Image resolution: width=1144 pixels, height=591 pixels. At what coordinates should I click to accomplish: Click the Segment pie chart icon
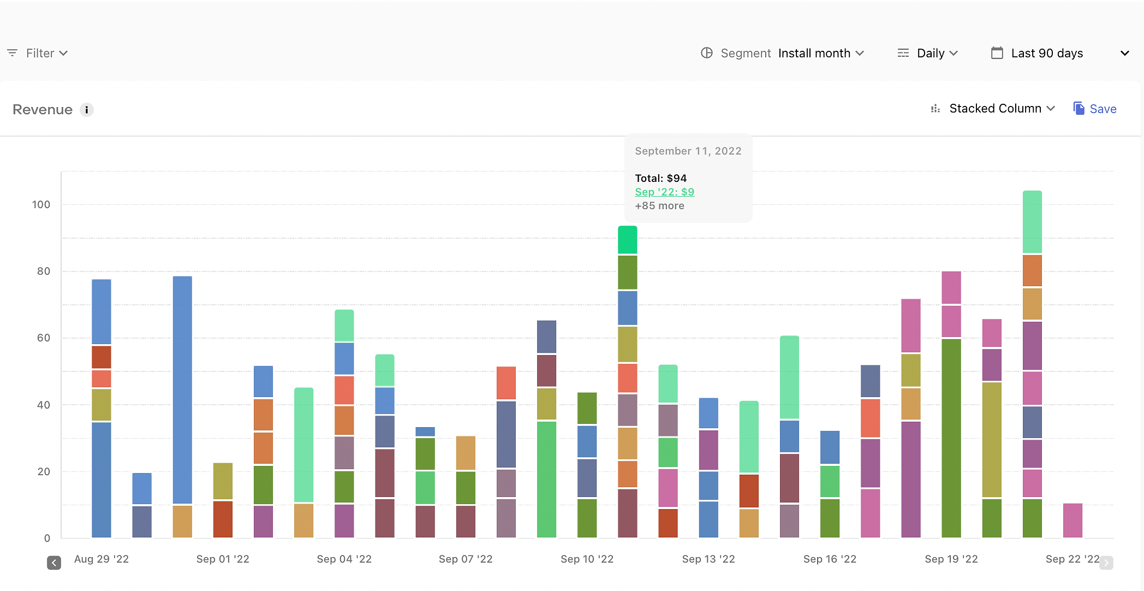pyautogui.click(x=707, y=53)
